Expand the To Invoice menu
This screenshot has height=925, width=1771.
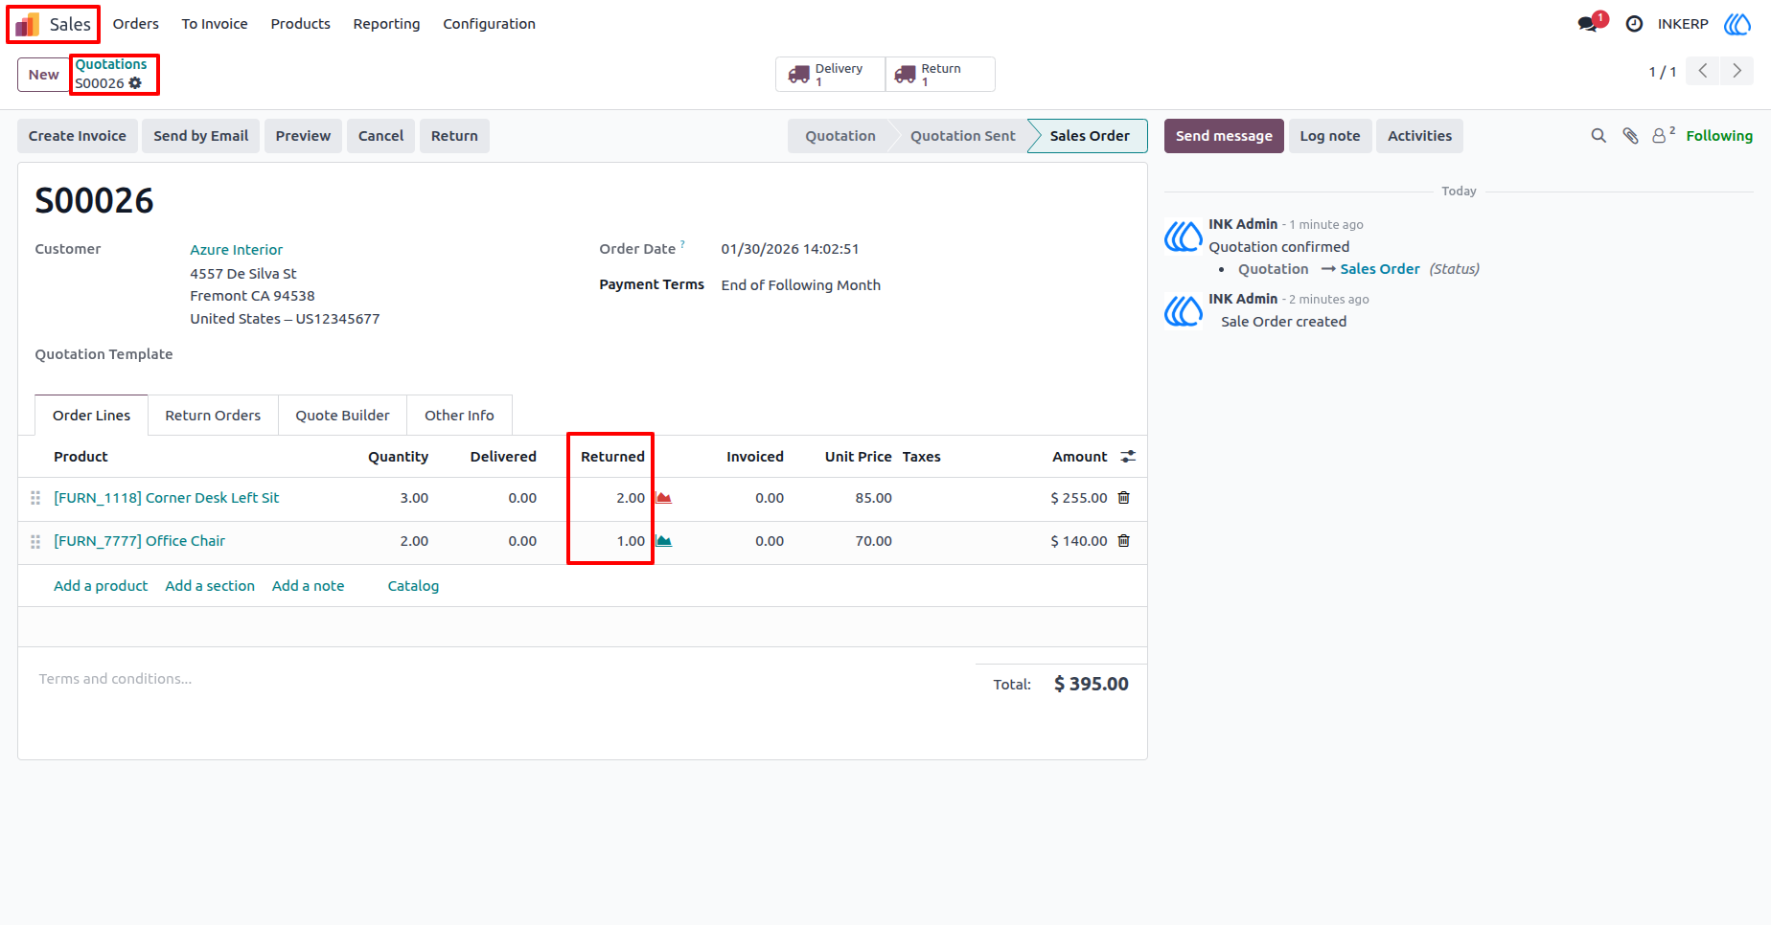[x=215, y=24]
